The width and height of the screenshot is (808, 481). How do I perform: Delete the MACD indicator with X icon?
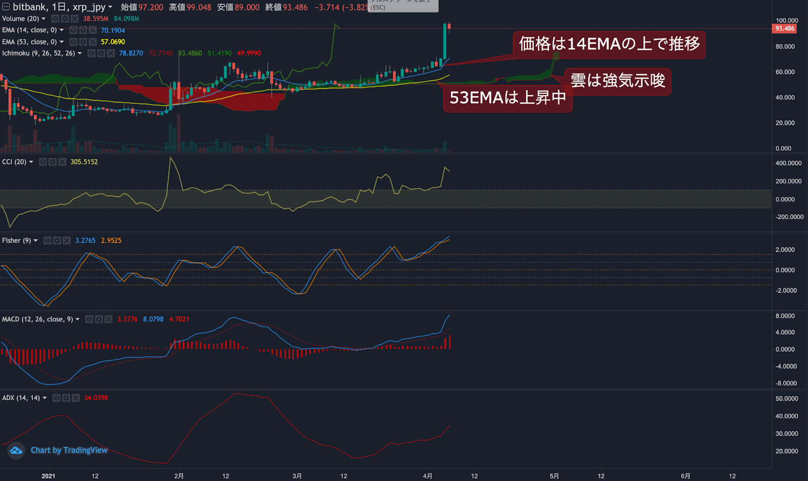tap(108, 319)
